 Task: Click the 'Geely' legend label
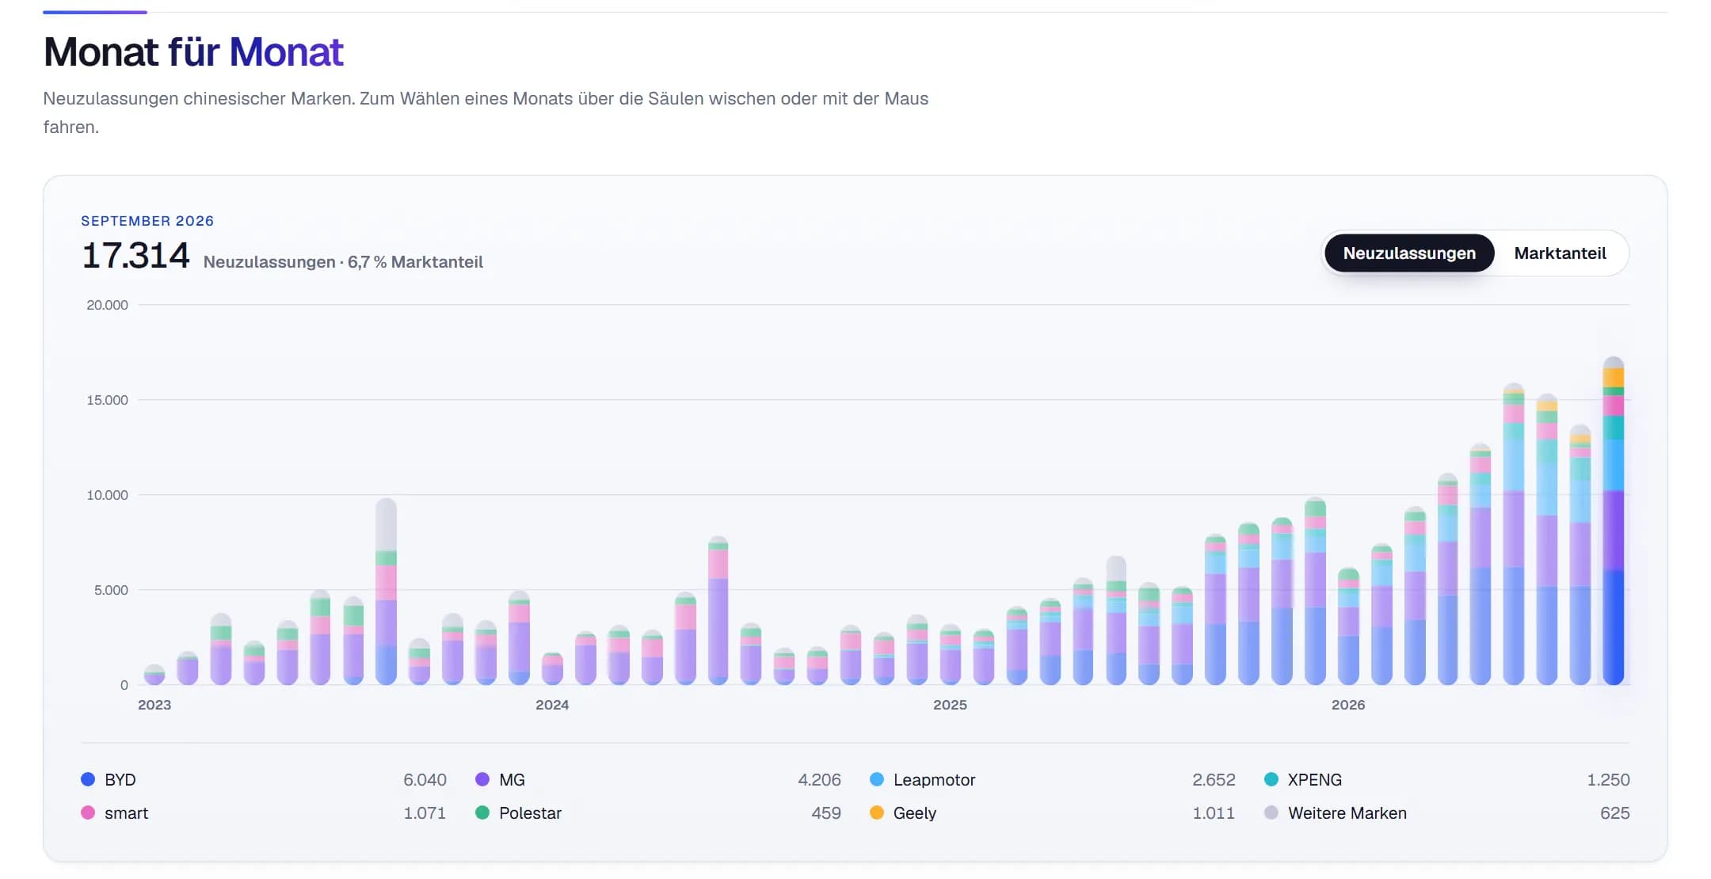click(x=915, y=812)
